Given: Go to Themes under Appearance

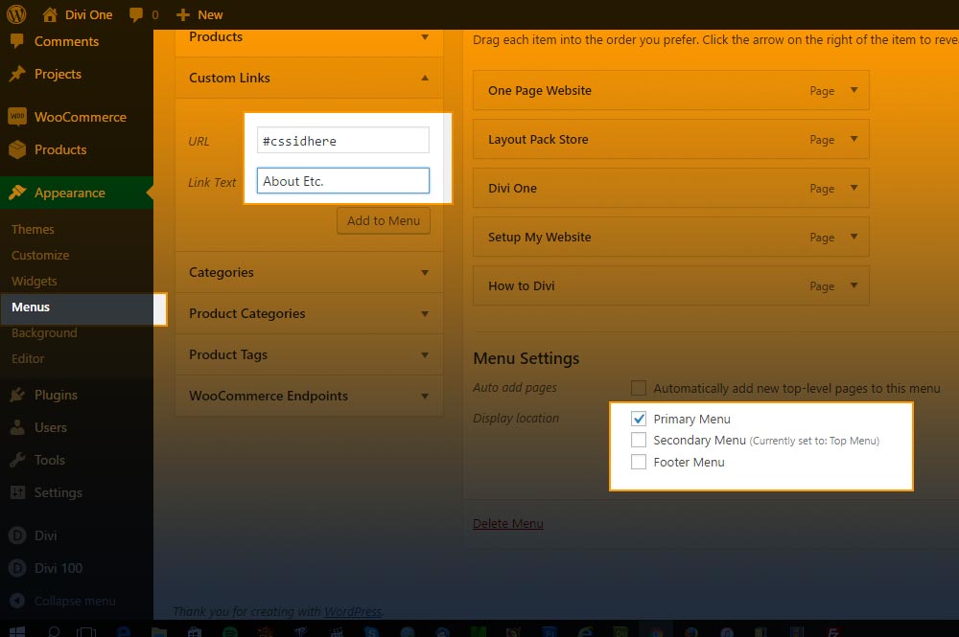Looking at the screenshot, I should (x=33, y=229).
